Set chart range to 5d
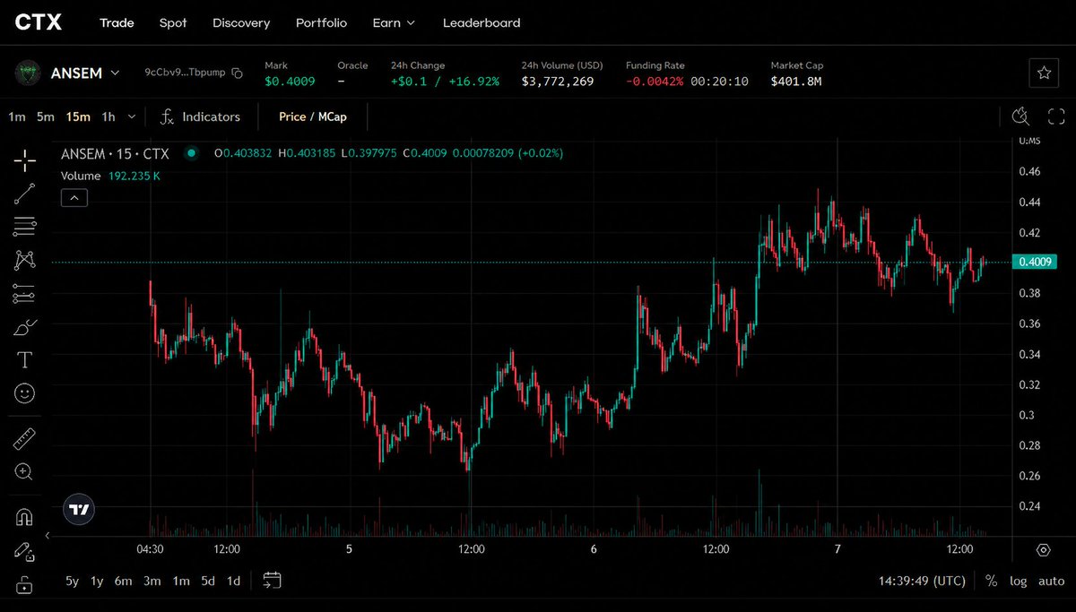 click(x=208, y=581)
